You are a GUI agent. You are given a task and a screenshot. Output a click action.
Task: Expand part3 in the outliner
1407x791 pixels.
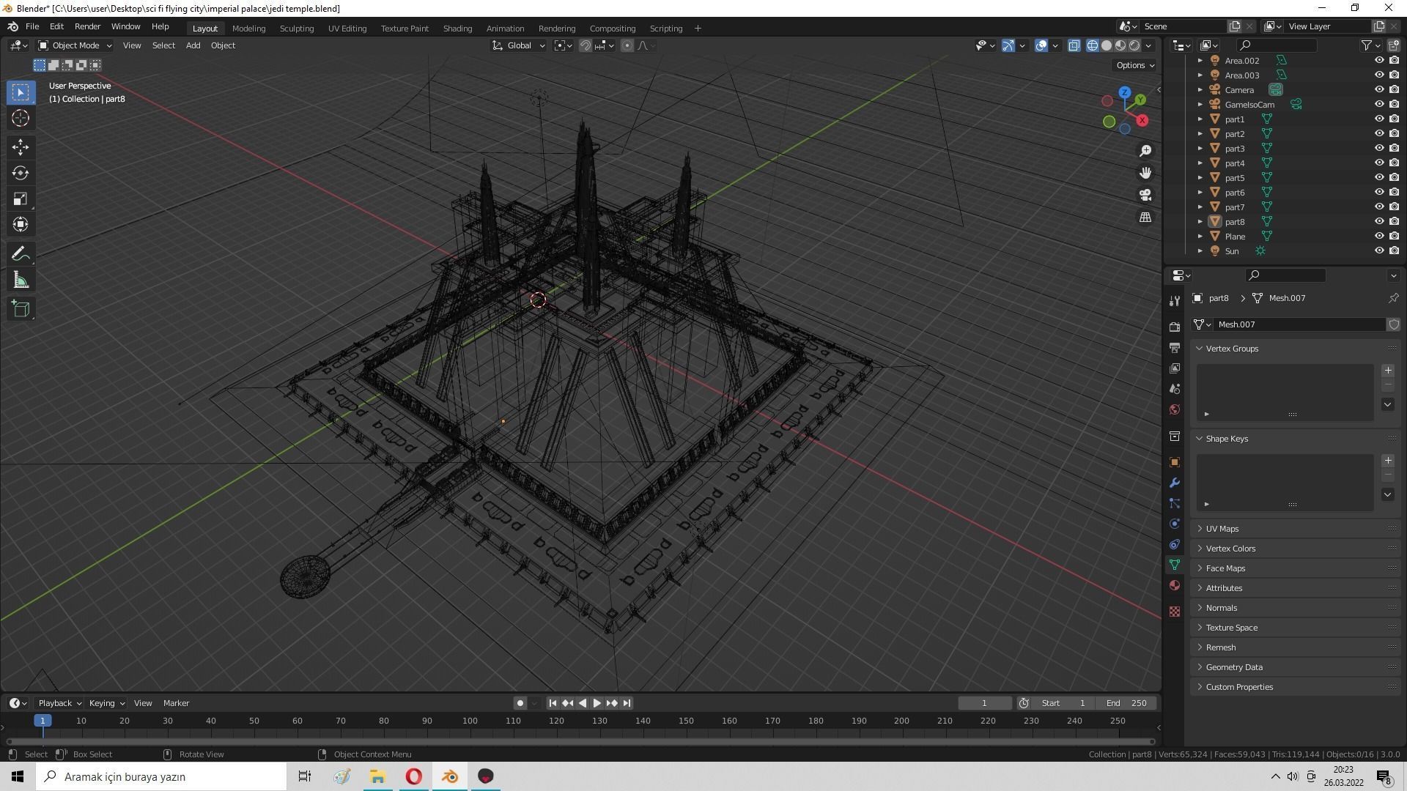(x=1200, y=149)
